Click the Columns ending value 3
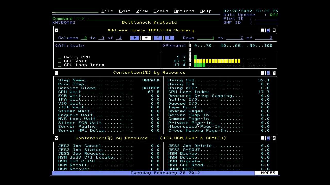Viewport: 330px width, 185px height. point(102,38)
